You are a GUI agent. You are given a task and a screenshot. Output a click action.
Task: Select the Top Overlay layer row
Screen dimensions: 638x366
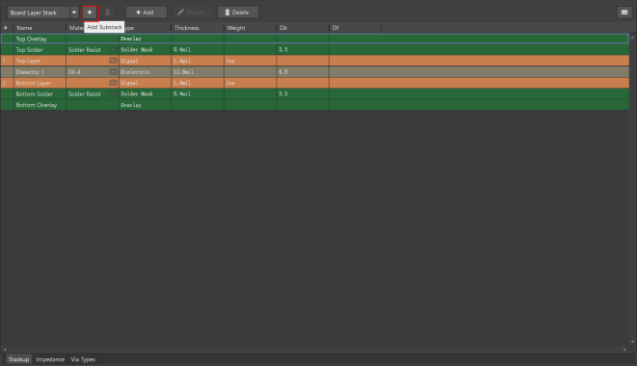point(315,39)
